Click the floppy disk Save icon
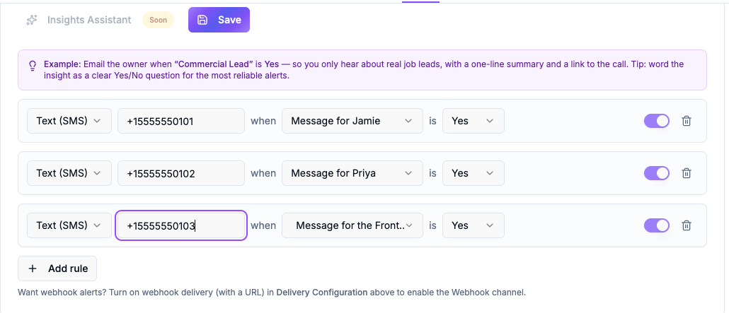 pos(202,20)
